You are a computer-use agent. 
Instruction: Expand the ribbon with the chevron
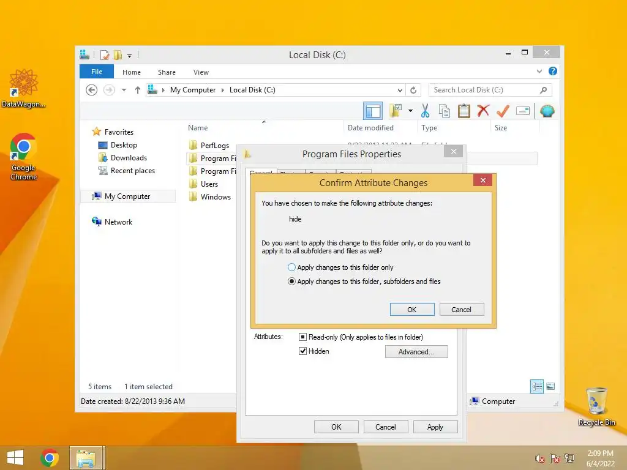pos(539,71)
